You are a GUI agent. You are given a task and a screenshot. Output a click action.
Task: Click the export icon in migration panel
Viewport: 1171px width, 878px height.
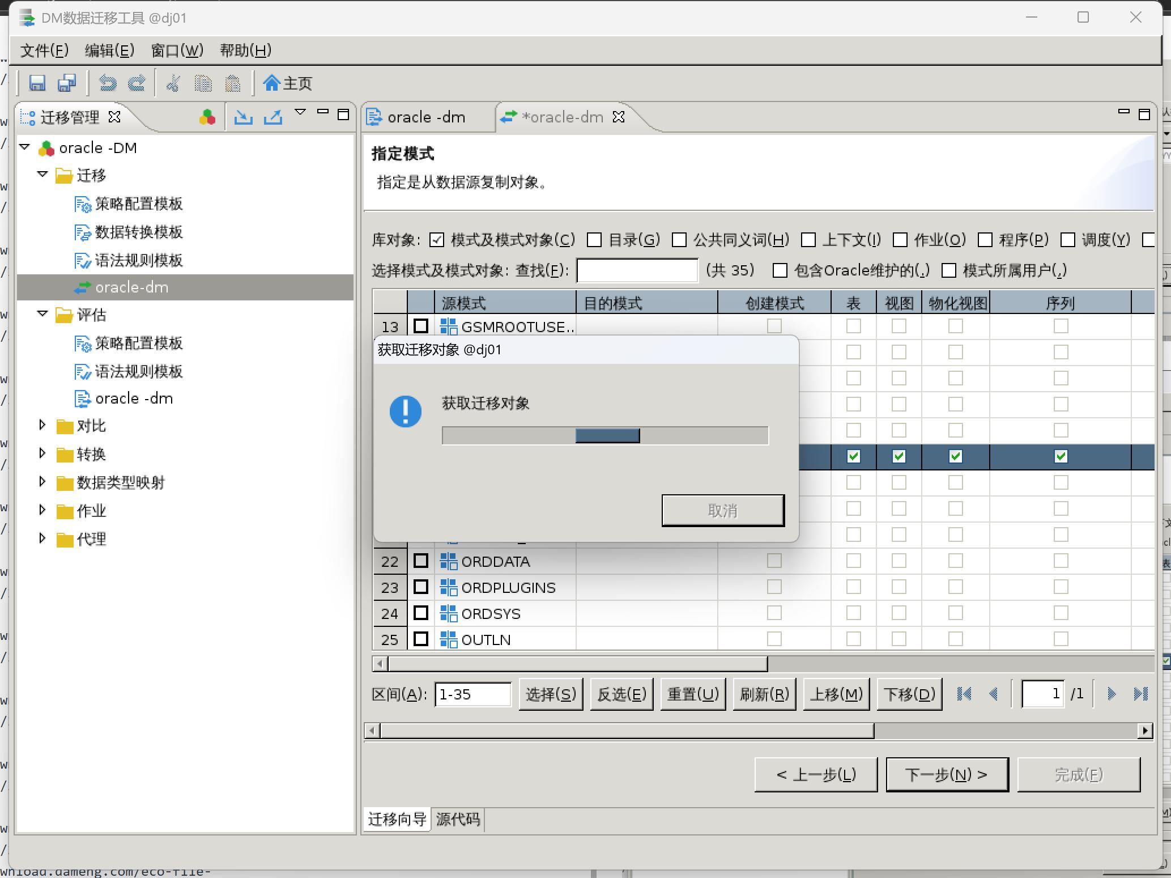click(273, 117)
